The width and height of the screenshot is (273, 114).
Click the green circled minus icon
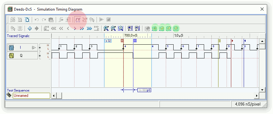click(x=162, y=28)
